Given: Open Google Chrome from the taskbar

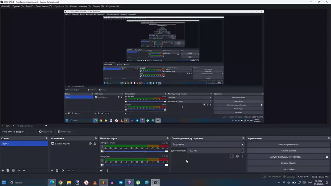Looking at the screenshot, I should pos(61,182).
